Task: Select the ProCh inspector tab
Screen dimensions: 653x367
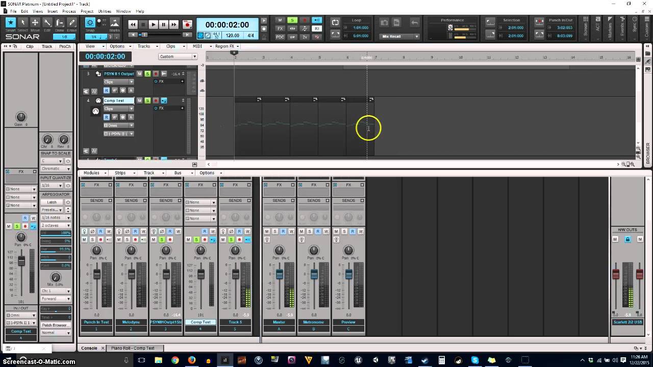Action: [x=65, y=46]
